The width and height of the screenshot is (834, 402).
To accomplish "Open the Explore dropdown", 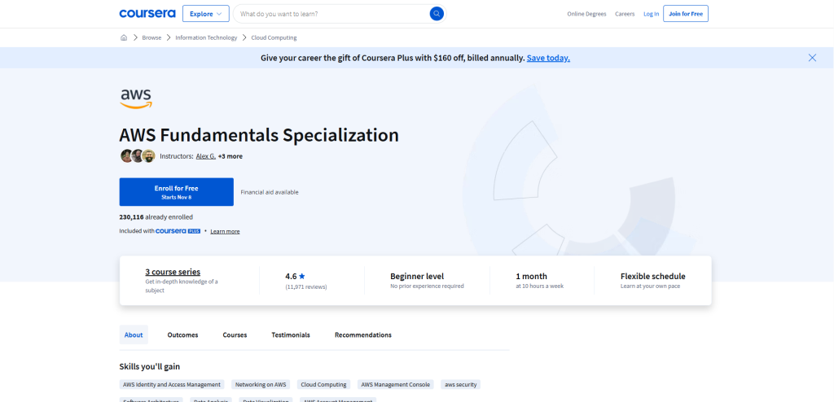I will tap(206, 14).
